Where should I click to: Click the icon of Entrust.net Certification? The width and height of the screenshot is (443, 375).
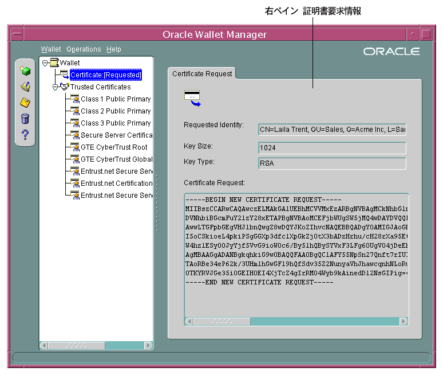click(75, 183)
